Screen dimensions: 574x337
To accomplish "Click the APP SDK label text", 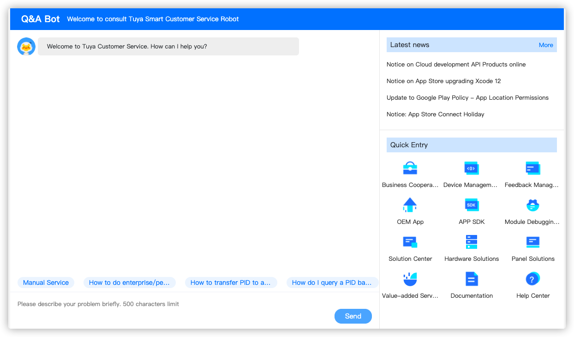I will [472, 222].
